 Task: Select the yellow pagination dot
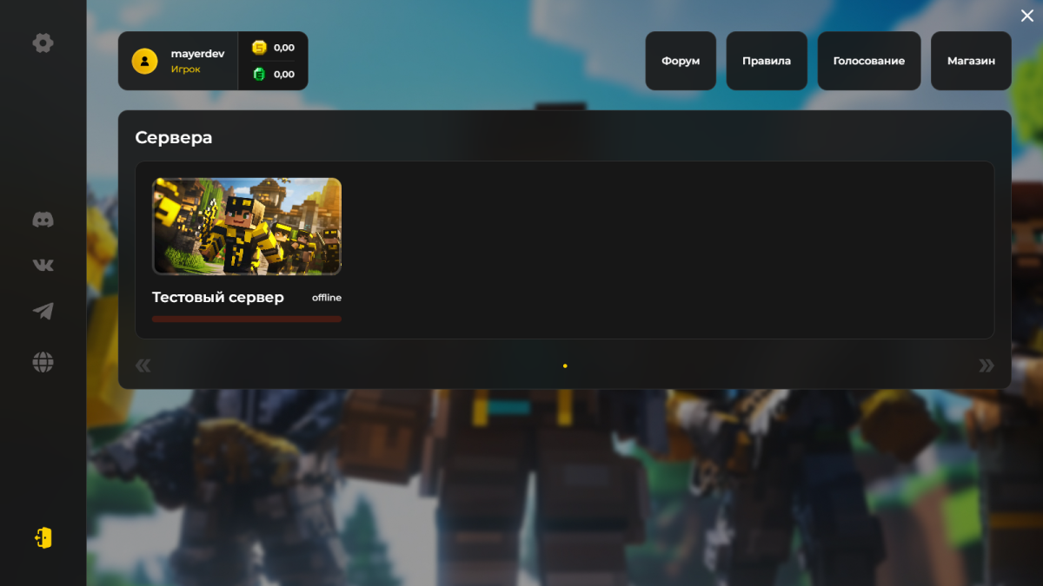click(565, 366)
